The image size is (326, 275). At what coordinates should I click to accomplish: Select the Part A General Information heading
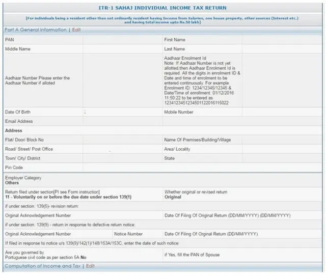35,30
